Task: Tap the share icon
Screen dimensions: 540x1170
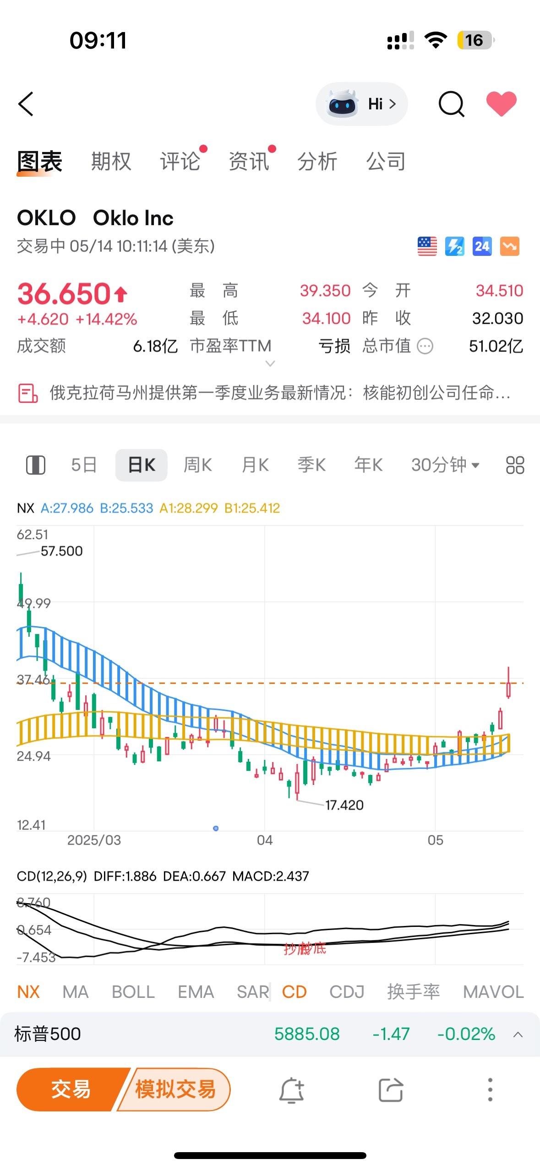Action: [391, 1090]
